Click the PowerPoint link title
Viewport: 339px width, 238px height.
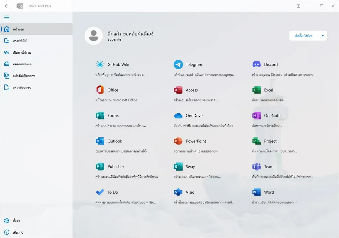[x=196, y=141]
